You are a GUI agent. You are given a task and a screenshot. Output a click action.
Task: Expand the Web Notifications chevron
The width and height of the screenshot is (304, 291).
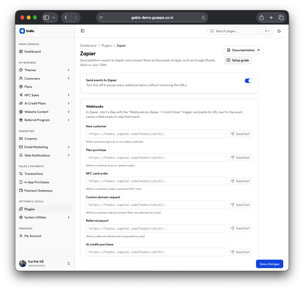click(69, 155)
